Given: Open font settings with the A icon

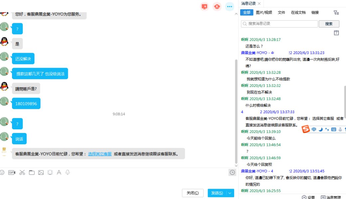Looking at the screenshot, I should pos(59,172).
